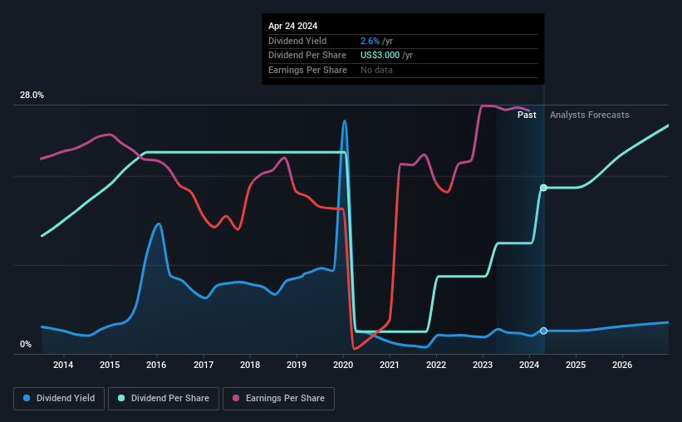Click the 2023 x-axis label

point(483,365)
